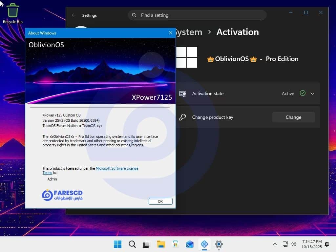
Task: Open the Windows Start menu
Action: tap(117, 244)
